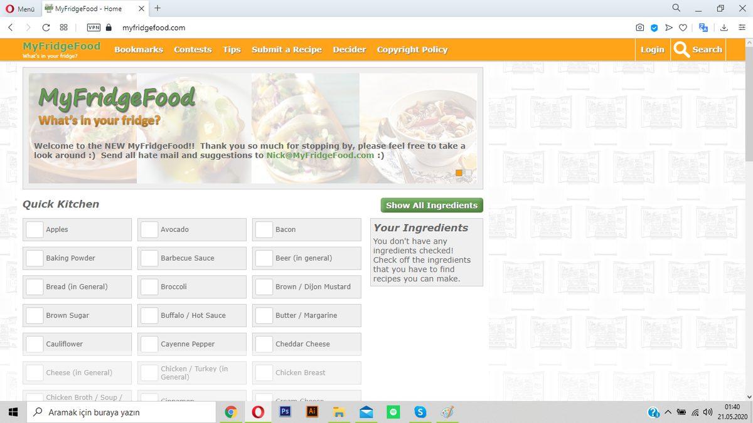753x423 pixels.
Task: Open the Contests menu item
Action: [x=193, y=50]
